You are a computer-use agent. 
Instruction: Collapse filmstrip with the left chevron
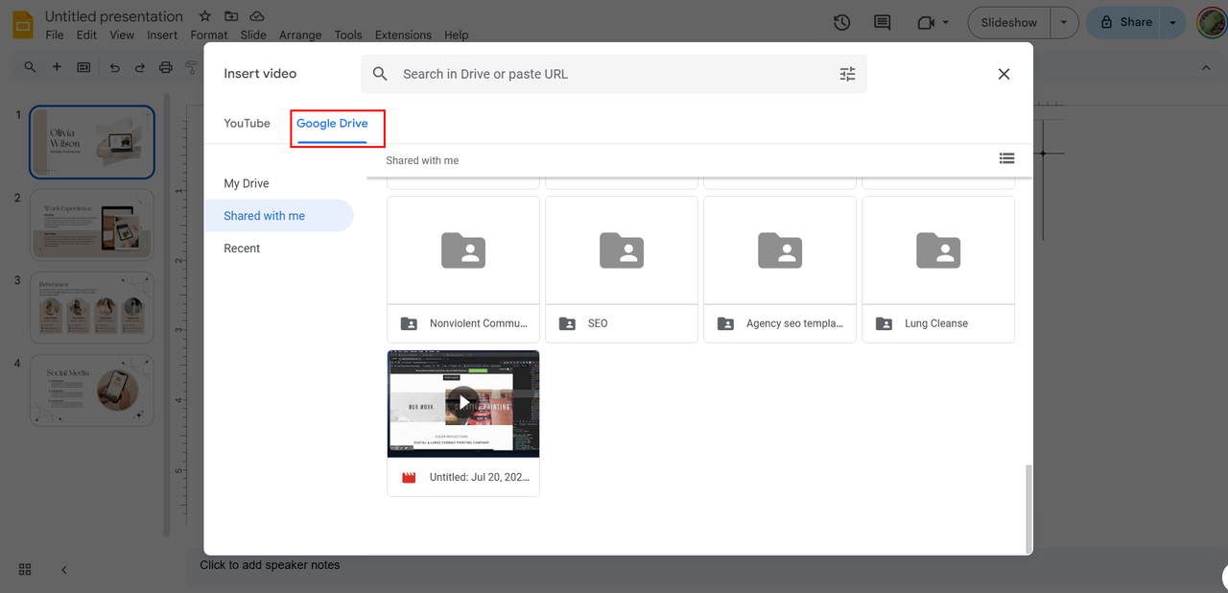click(64, 569)
